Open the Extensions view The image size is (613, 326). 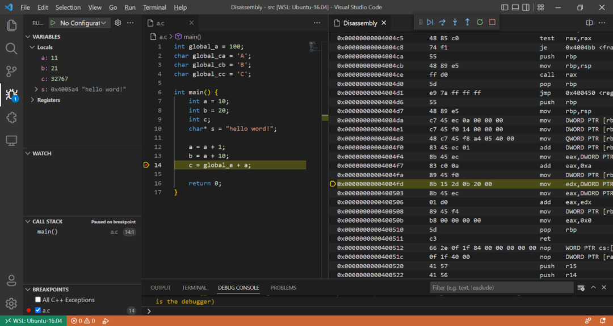coord(11,117)
